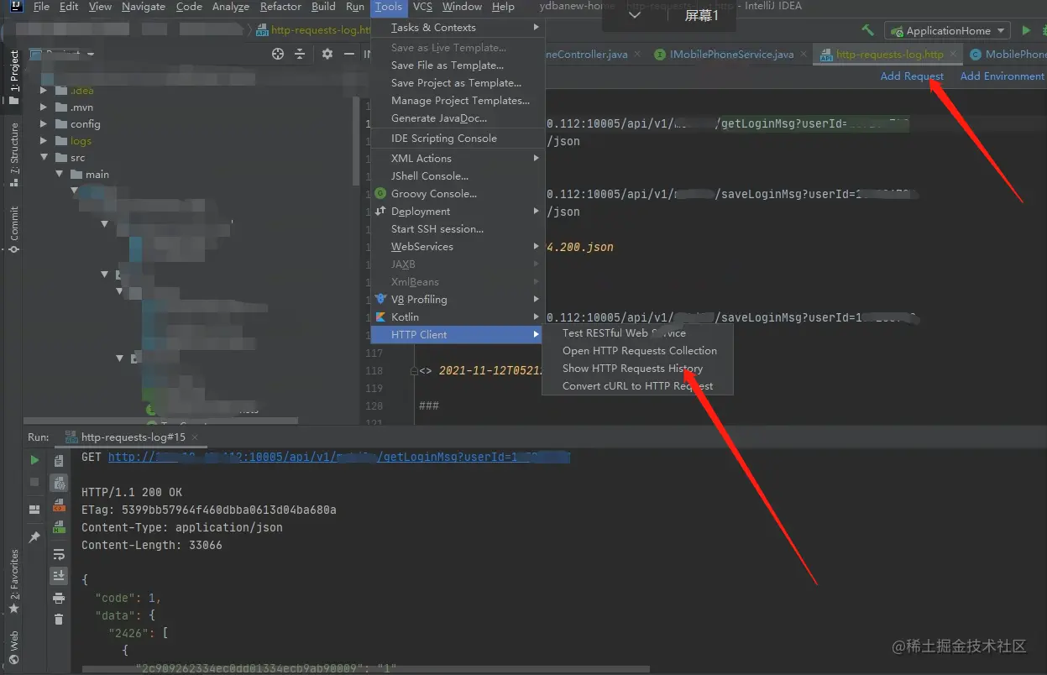Open the ApplicationHome run configuration dropdown
The width and height of the screenshot is (1047, 675).
pos(947,30)
